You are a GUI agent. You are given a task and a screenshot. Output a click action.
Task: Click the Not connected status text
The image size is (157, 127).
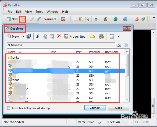(14, 122)
